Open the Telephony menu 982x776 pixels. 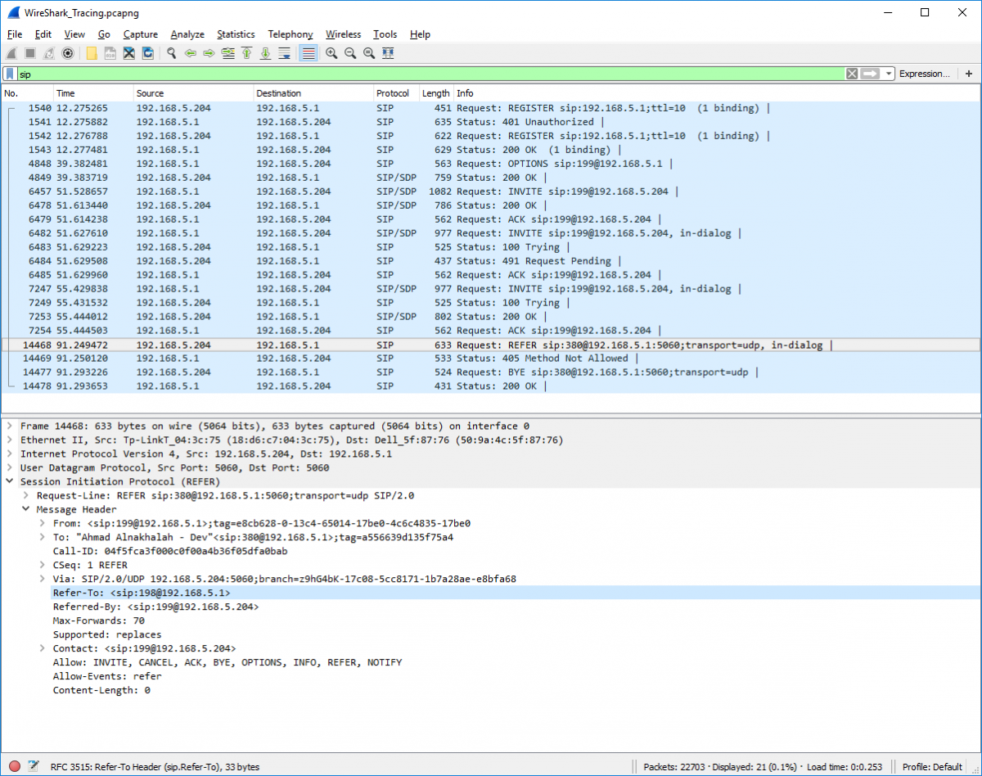[x=291, y=34]
